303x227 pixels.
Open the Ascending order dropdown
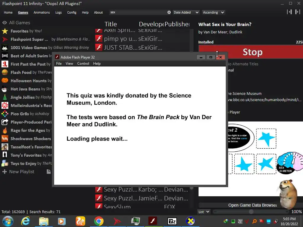coord(214,12)
